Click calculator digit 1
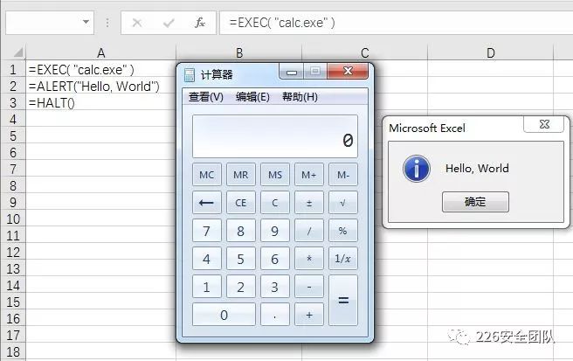This screenshot has width=573, height=361. pyautogui.click(x=206, y=287)
